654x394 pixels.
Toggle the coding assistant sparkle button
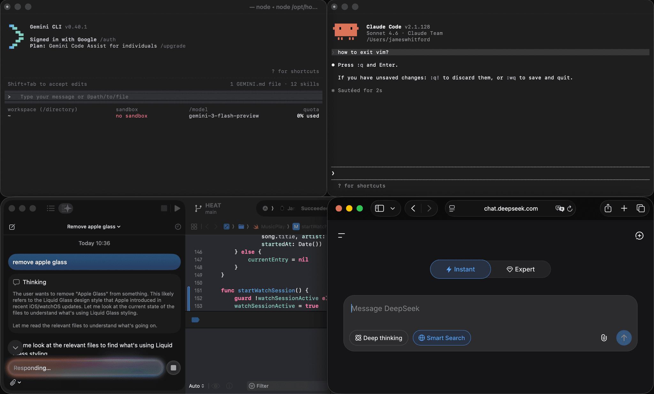[66, 208]
